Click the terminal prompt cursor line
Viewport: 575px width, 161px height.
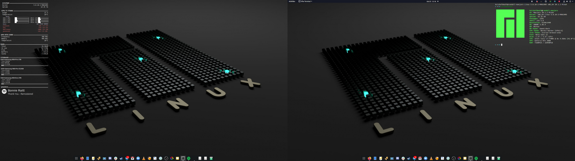499,45
